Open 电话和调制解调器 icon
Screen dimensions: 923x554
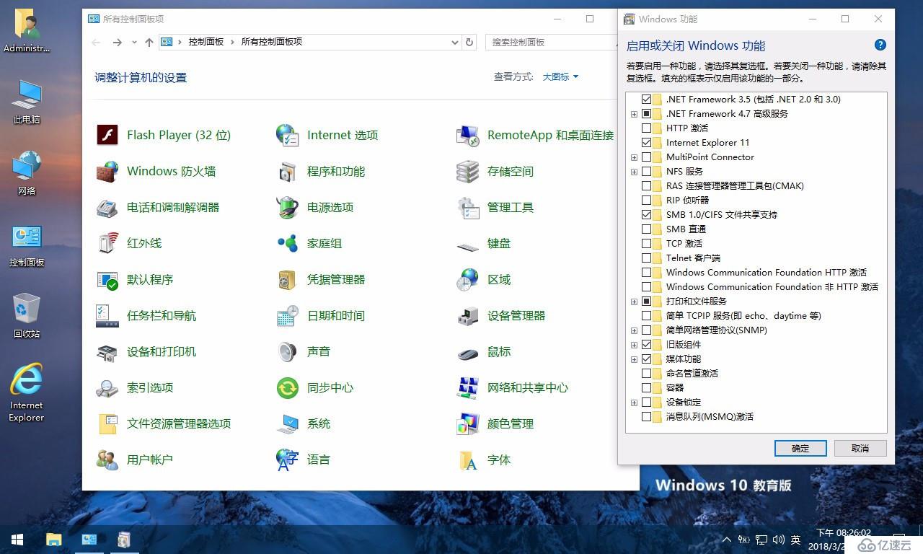tap(107, 207)
